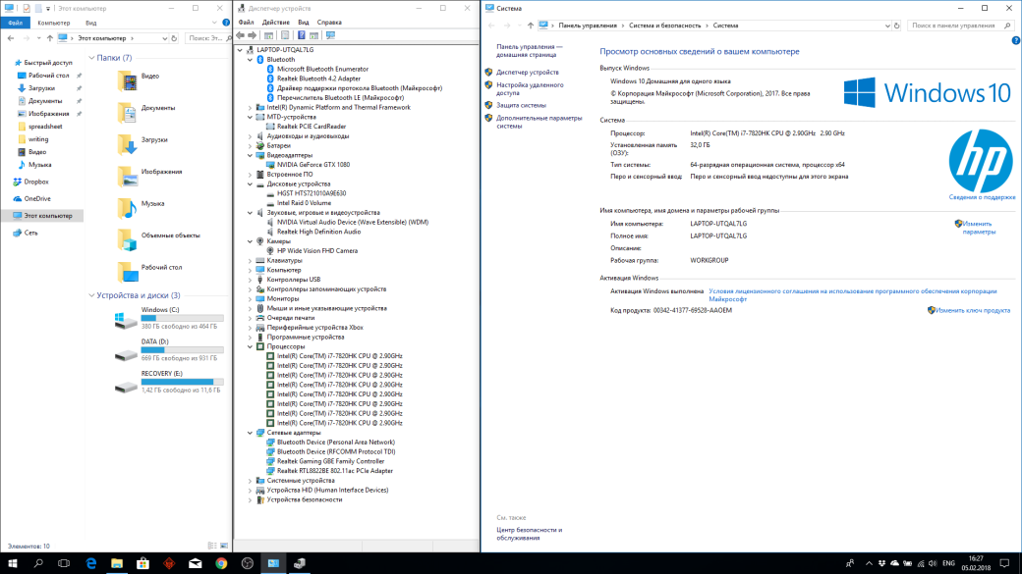This screenshot has height=574, width=1022.
Task: Click Dropbox in the navigation pane
Action: [x=36, y=182]
